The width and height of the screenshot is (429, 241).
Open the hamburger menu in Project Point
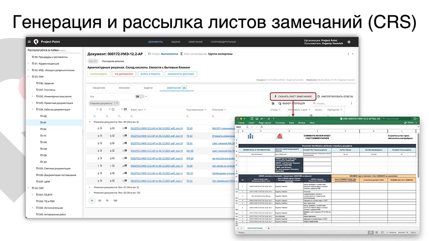[29, 42]
